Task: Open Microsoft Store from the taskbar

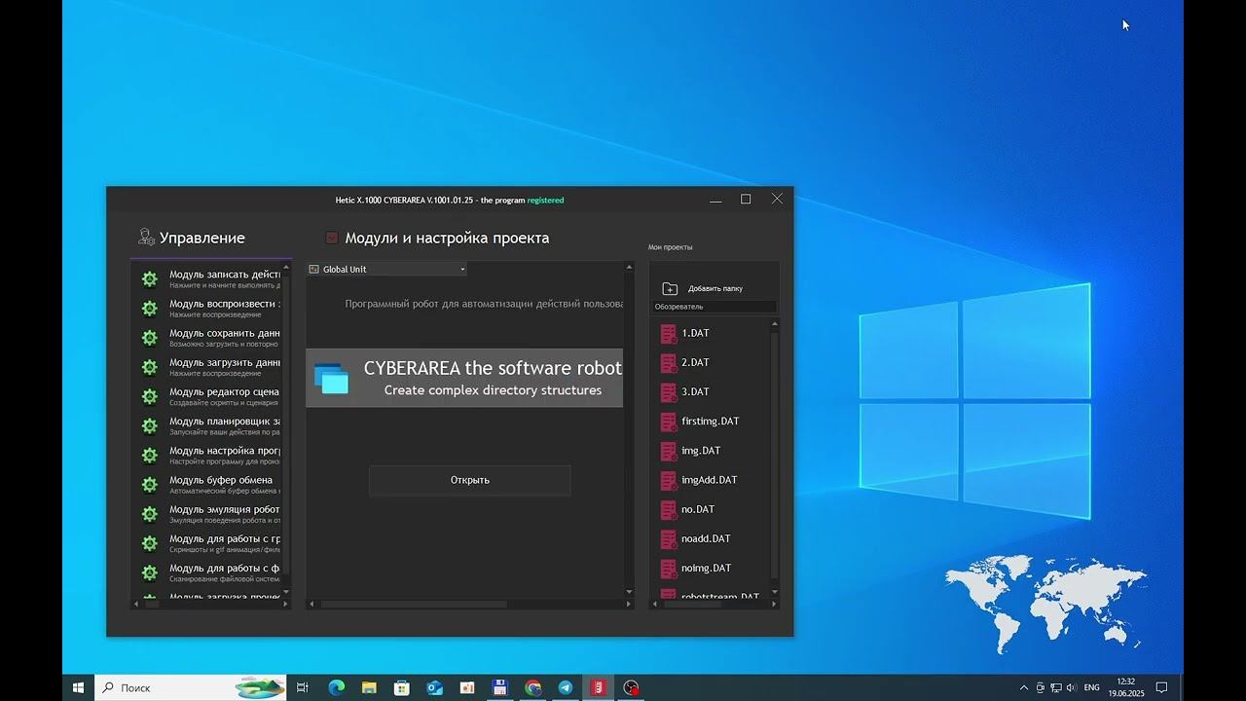Action: [x=402, y=687]
